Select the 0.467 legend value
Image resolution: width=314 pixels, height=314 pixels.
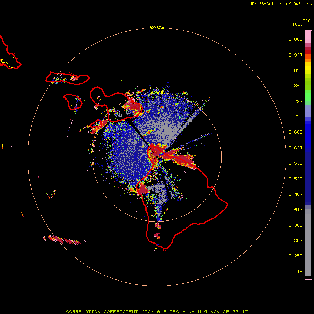tap(296, 194)
